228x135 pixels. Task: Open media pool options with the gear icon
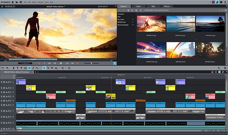[136, 10]
